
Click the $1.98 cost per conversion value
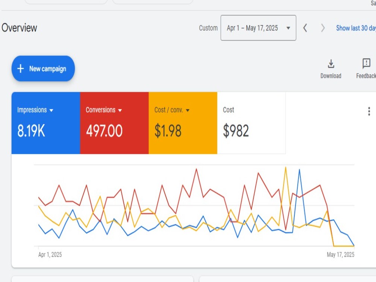[x=168, y=131]
